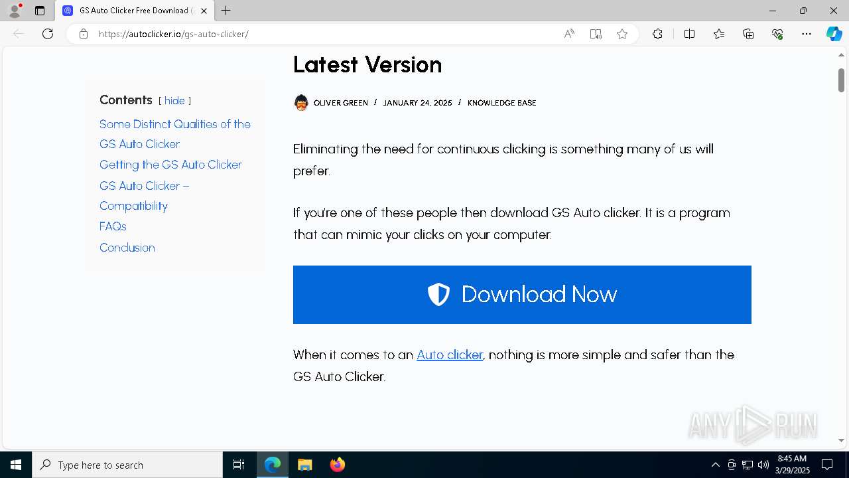Open Settings and more ellipsis menu
The image size is (849, 478).
(x=807, y=34)
